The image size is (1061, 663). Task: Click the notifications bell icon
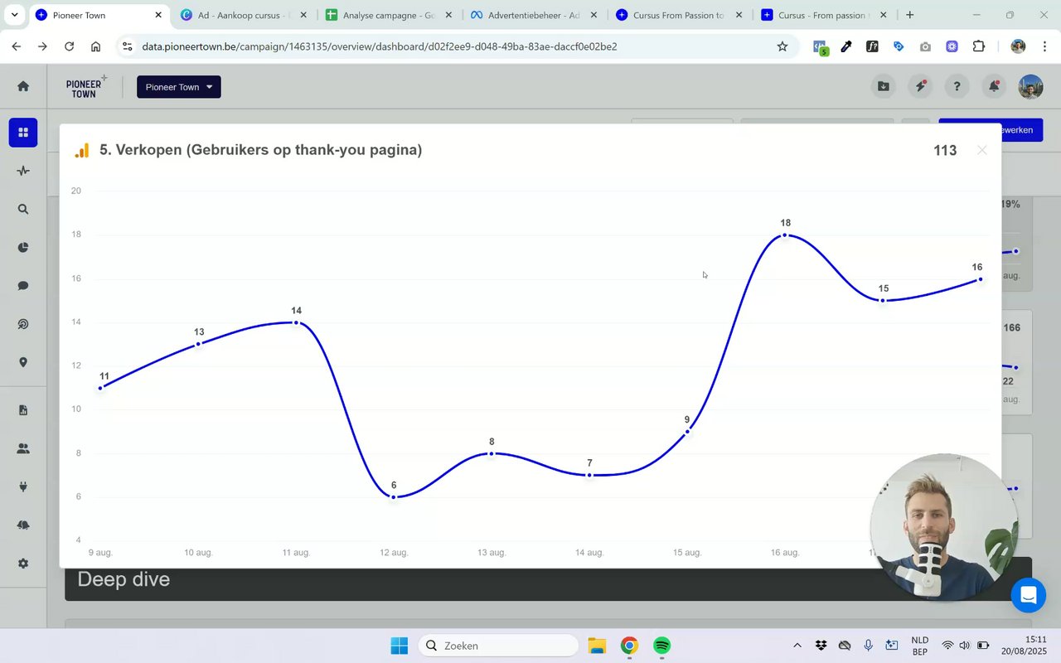(994, 86)
